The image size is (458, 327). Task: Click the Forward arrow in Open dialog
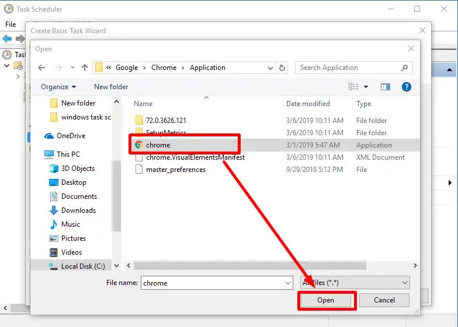coord(58,68)
